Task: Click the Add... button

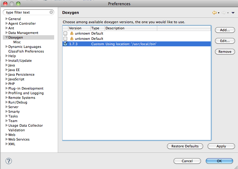Action: (x=225, y=30)
